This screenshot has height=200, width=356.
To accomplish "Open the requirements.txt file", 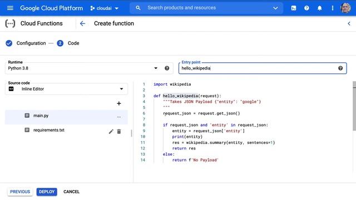I will [x=49, y=130].
